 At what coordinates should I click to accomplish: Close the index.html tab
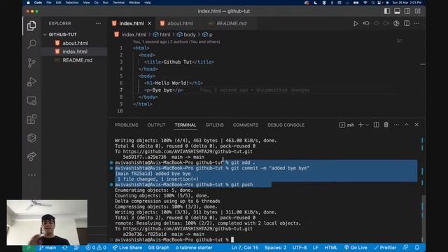[149, 23]
